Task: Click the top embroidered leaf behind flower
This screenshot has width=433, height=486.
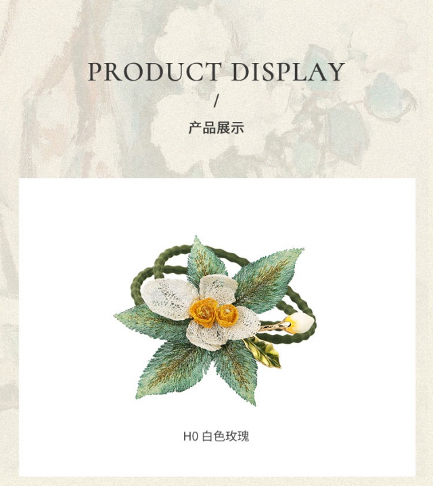Action: click(x=206, y=260)
